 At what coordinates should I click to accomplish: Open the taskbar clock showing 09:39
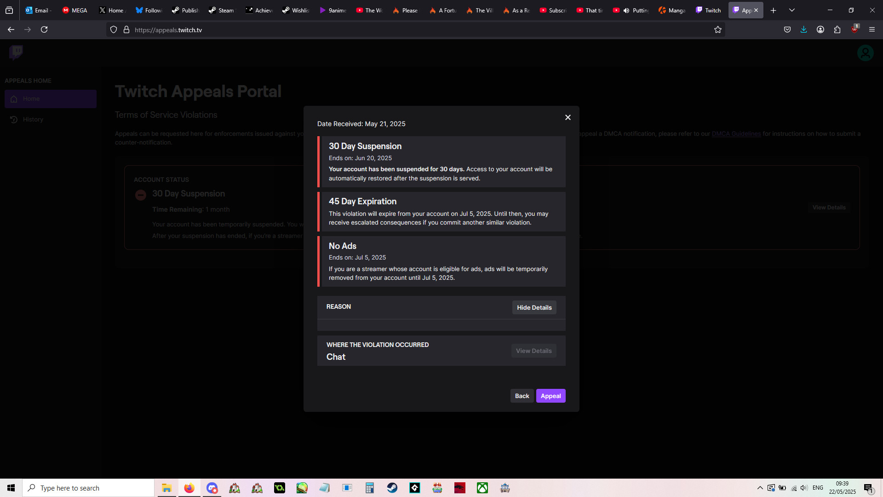842,488
